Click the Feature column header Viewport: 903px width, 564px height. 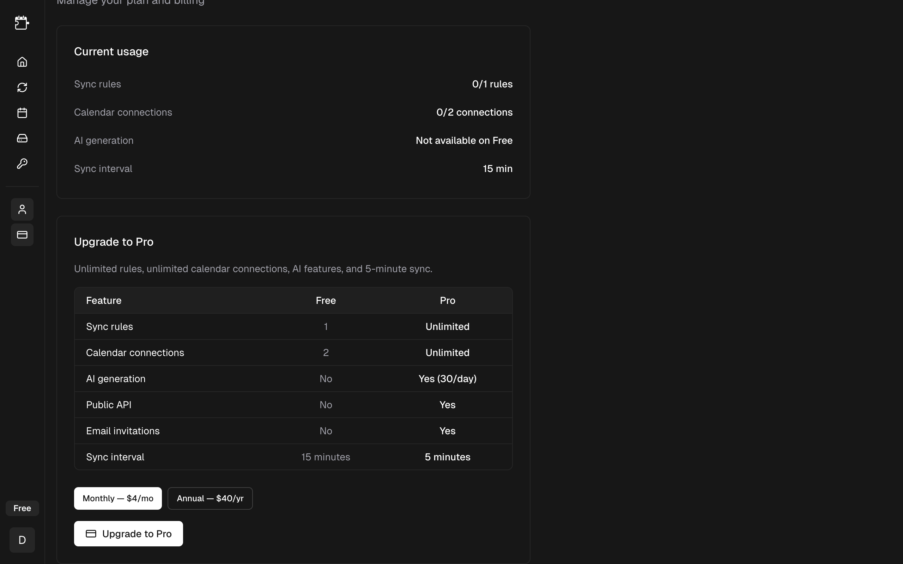tap(104, 301)
